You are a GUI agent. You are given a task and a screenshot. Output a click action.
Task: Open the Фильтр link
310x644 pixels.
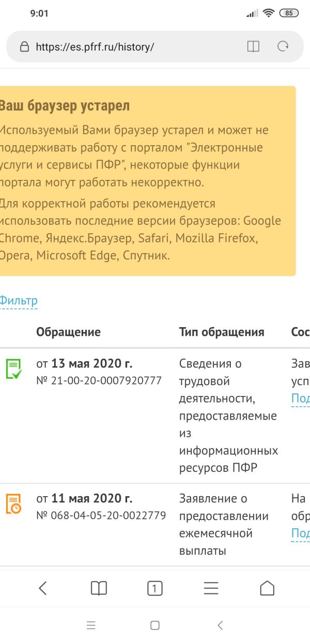click(18, 301)
